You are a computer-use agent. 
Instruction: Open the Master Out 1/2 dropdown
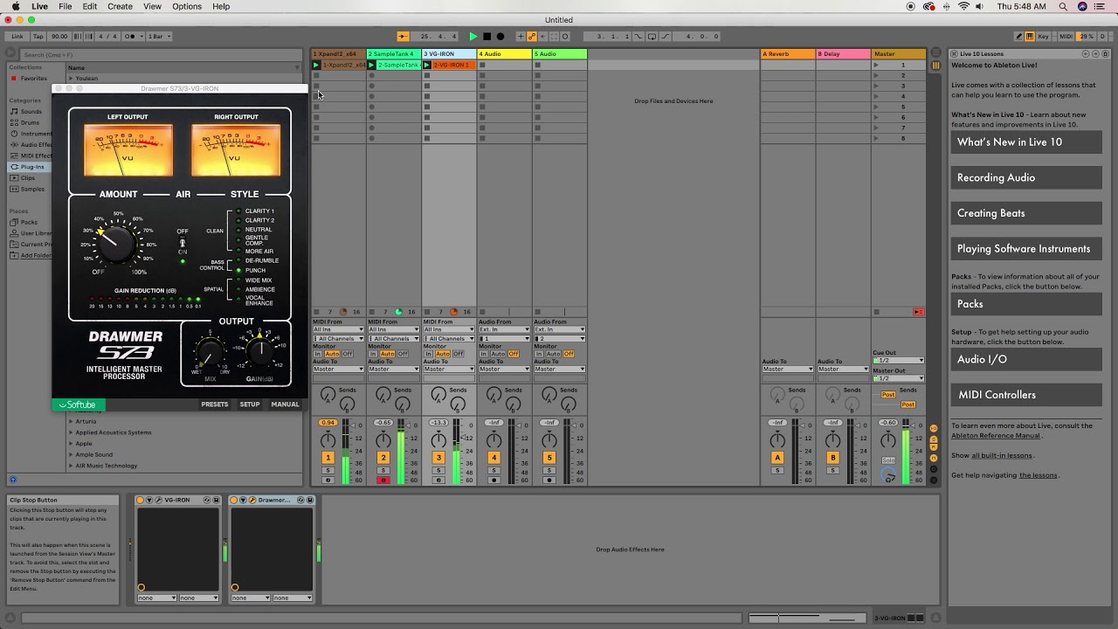[x=898, y=377]
